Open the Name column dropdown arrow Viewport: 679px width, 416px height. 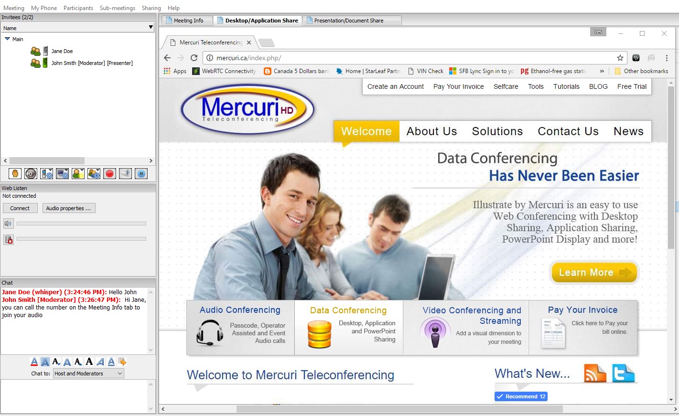(151, 28)
